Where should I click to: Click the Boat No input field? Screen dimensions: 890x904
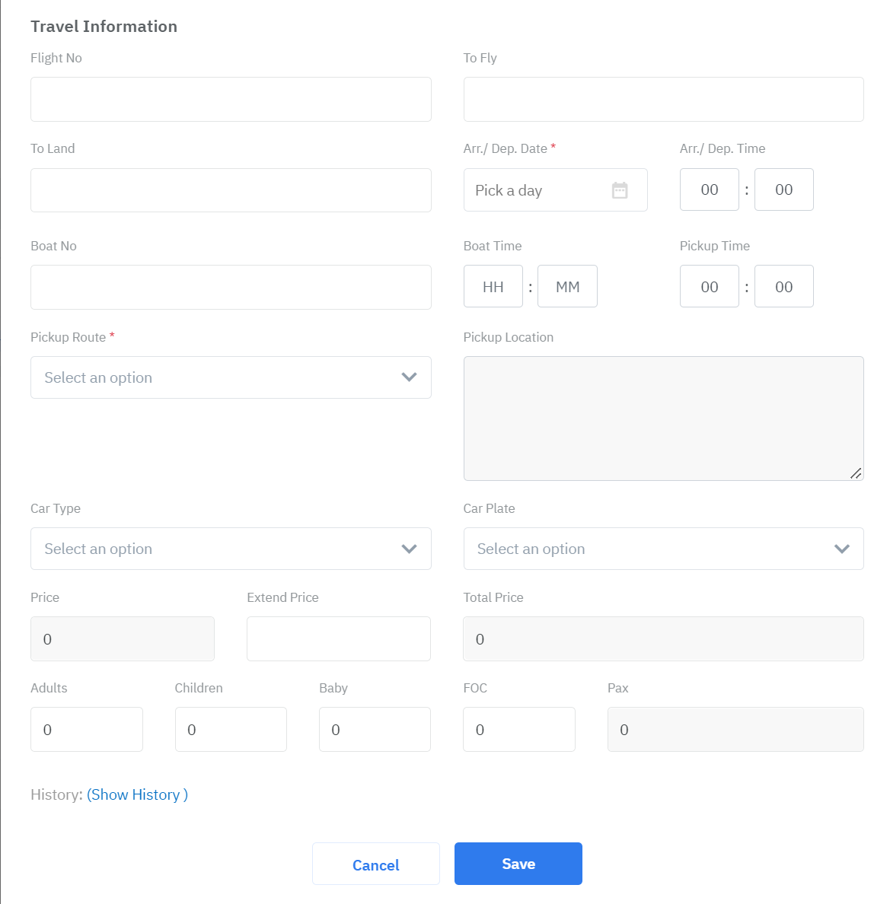click(231, 287)
